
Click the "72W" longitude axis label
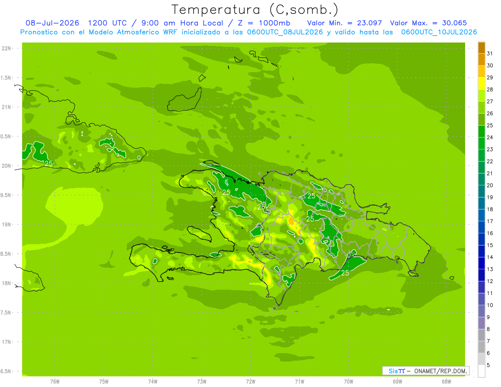point(250,381)
